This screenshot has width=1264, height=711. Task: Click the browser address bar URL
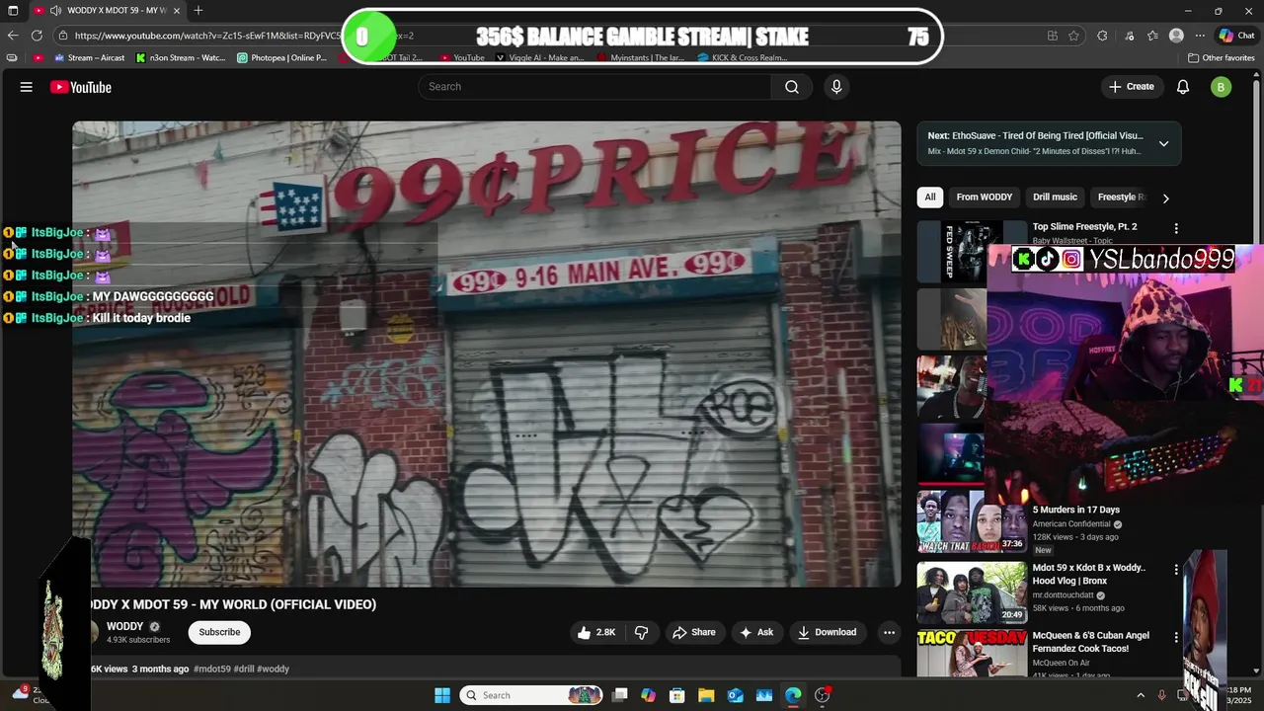(207, 36)
